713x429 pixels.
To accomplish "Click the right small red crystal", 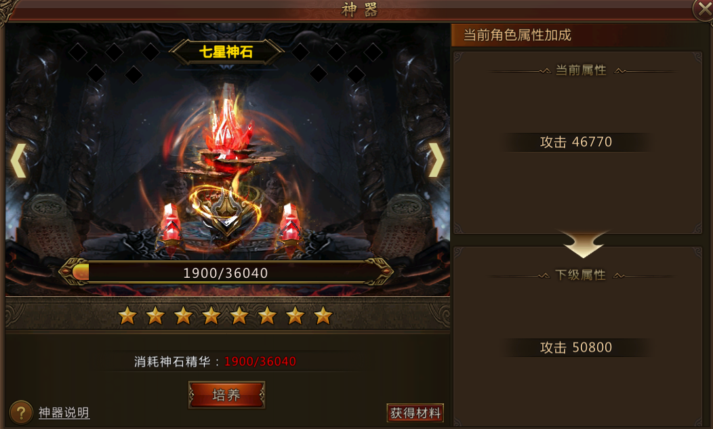I will [x=290, y=224].
